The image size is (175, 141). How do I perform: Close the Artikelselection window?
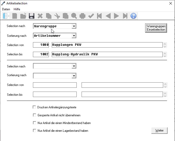coord(171,3)
